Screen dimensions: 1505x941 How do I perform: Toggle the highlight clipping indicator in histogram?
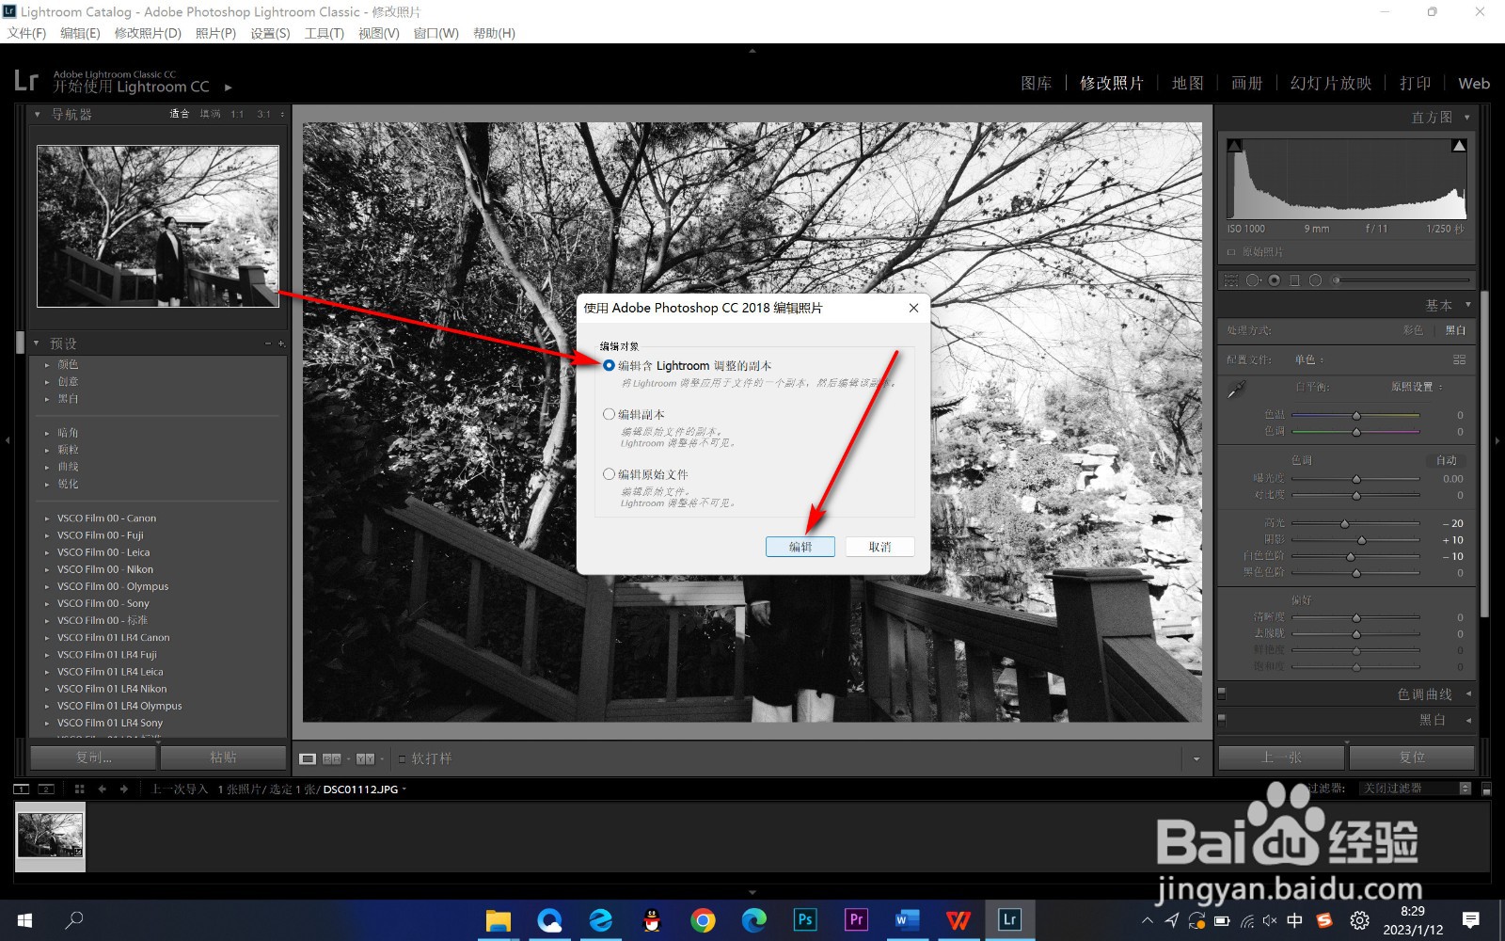click(x=1459, y=146)
